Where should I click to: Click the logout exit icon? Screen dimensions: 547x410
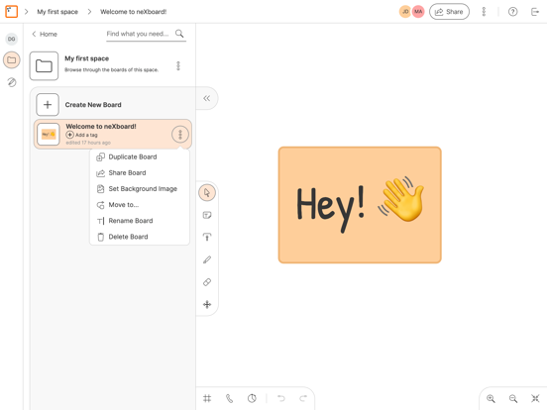tap(535, 12)
